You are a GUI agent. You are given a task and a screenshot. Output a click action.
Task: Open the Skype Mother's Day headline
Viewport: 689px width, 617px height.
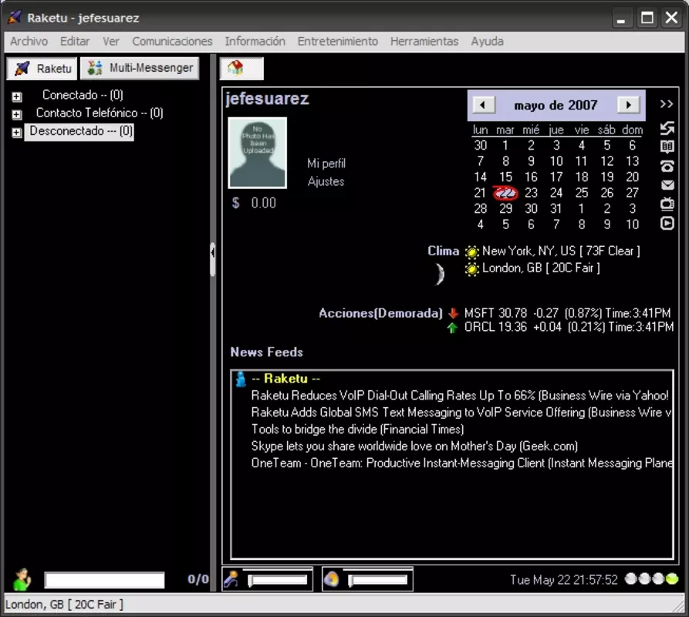coord(414,447)
